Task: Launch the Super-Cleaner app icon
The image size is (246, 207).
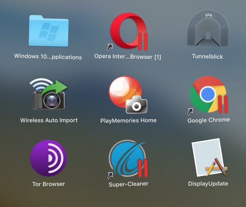Action: click(x=128, y=159)
